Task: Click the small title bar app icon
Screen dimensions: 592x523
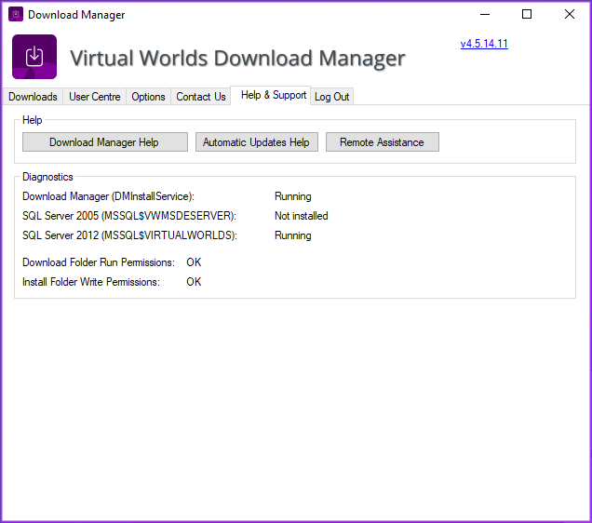Action: point(16,14)
